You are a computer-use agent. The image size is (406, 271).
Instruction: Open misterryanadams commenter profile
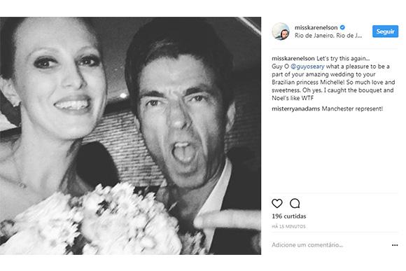[x=295, y=109]
